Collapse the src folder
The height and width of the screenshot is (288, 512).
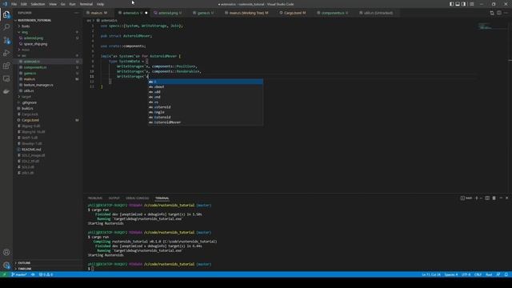click(x=23, y=55)
